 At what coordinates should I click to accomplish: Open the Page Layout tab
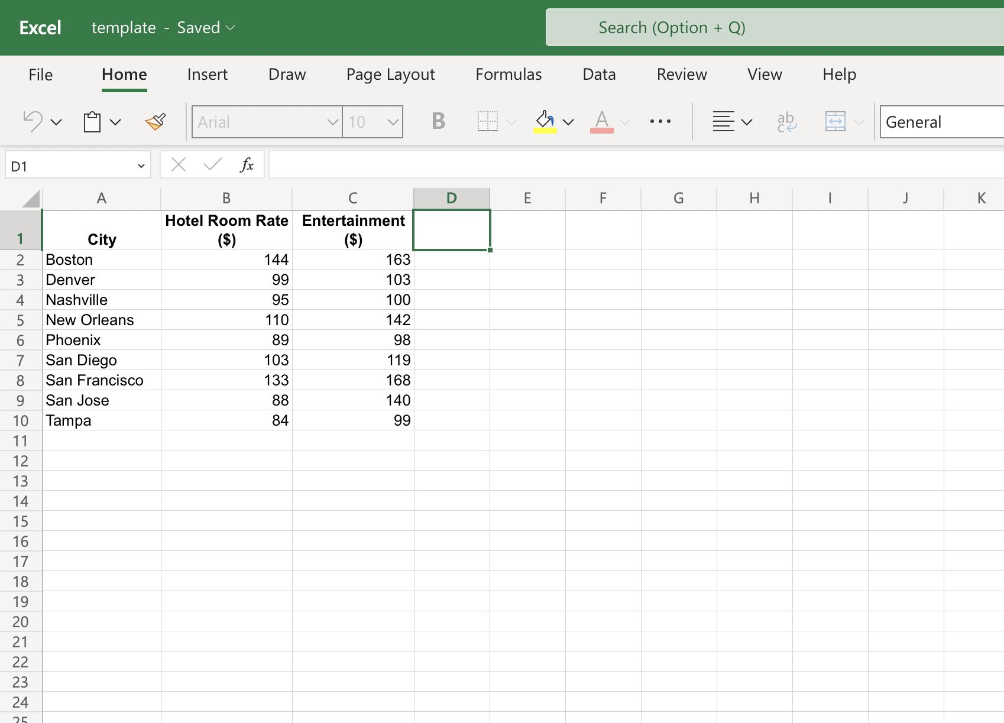[390, 74]
